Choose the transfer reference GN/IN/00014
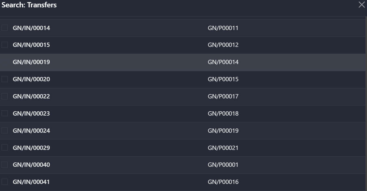 (31, 28)
